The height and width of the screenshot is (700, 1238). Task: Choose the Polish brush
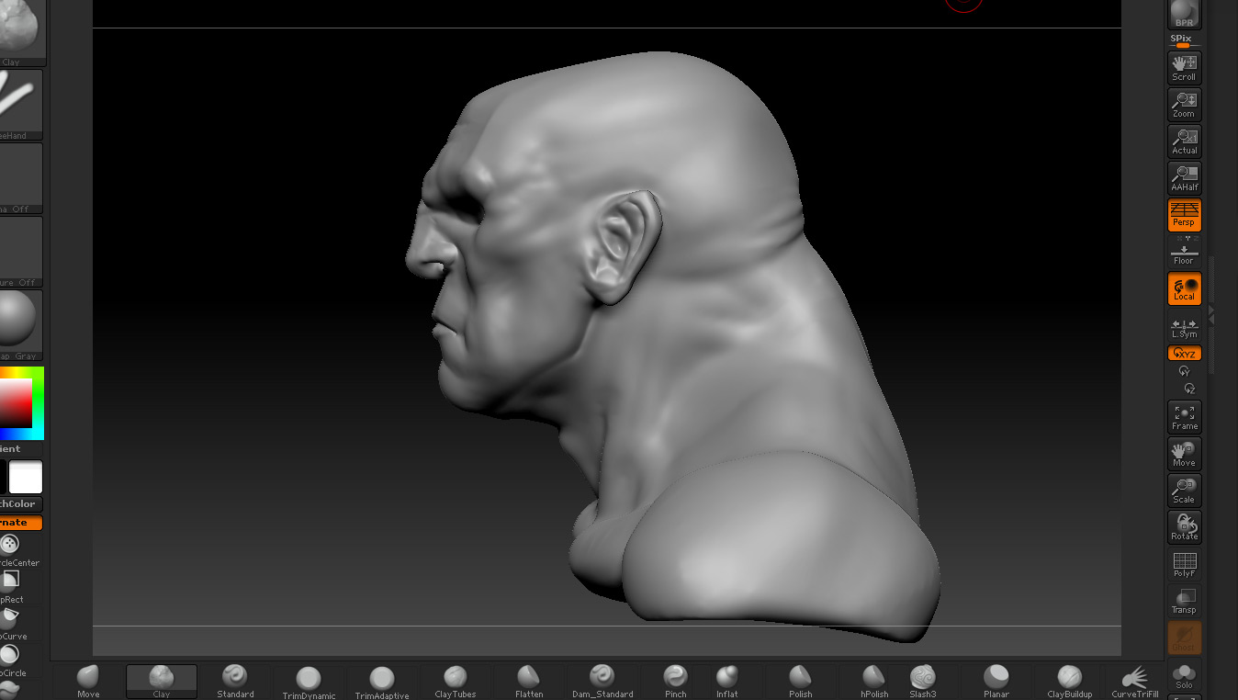click(801, 682)
